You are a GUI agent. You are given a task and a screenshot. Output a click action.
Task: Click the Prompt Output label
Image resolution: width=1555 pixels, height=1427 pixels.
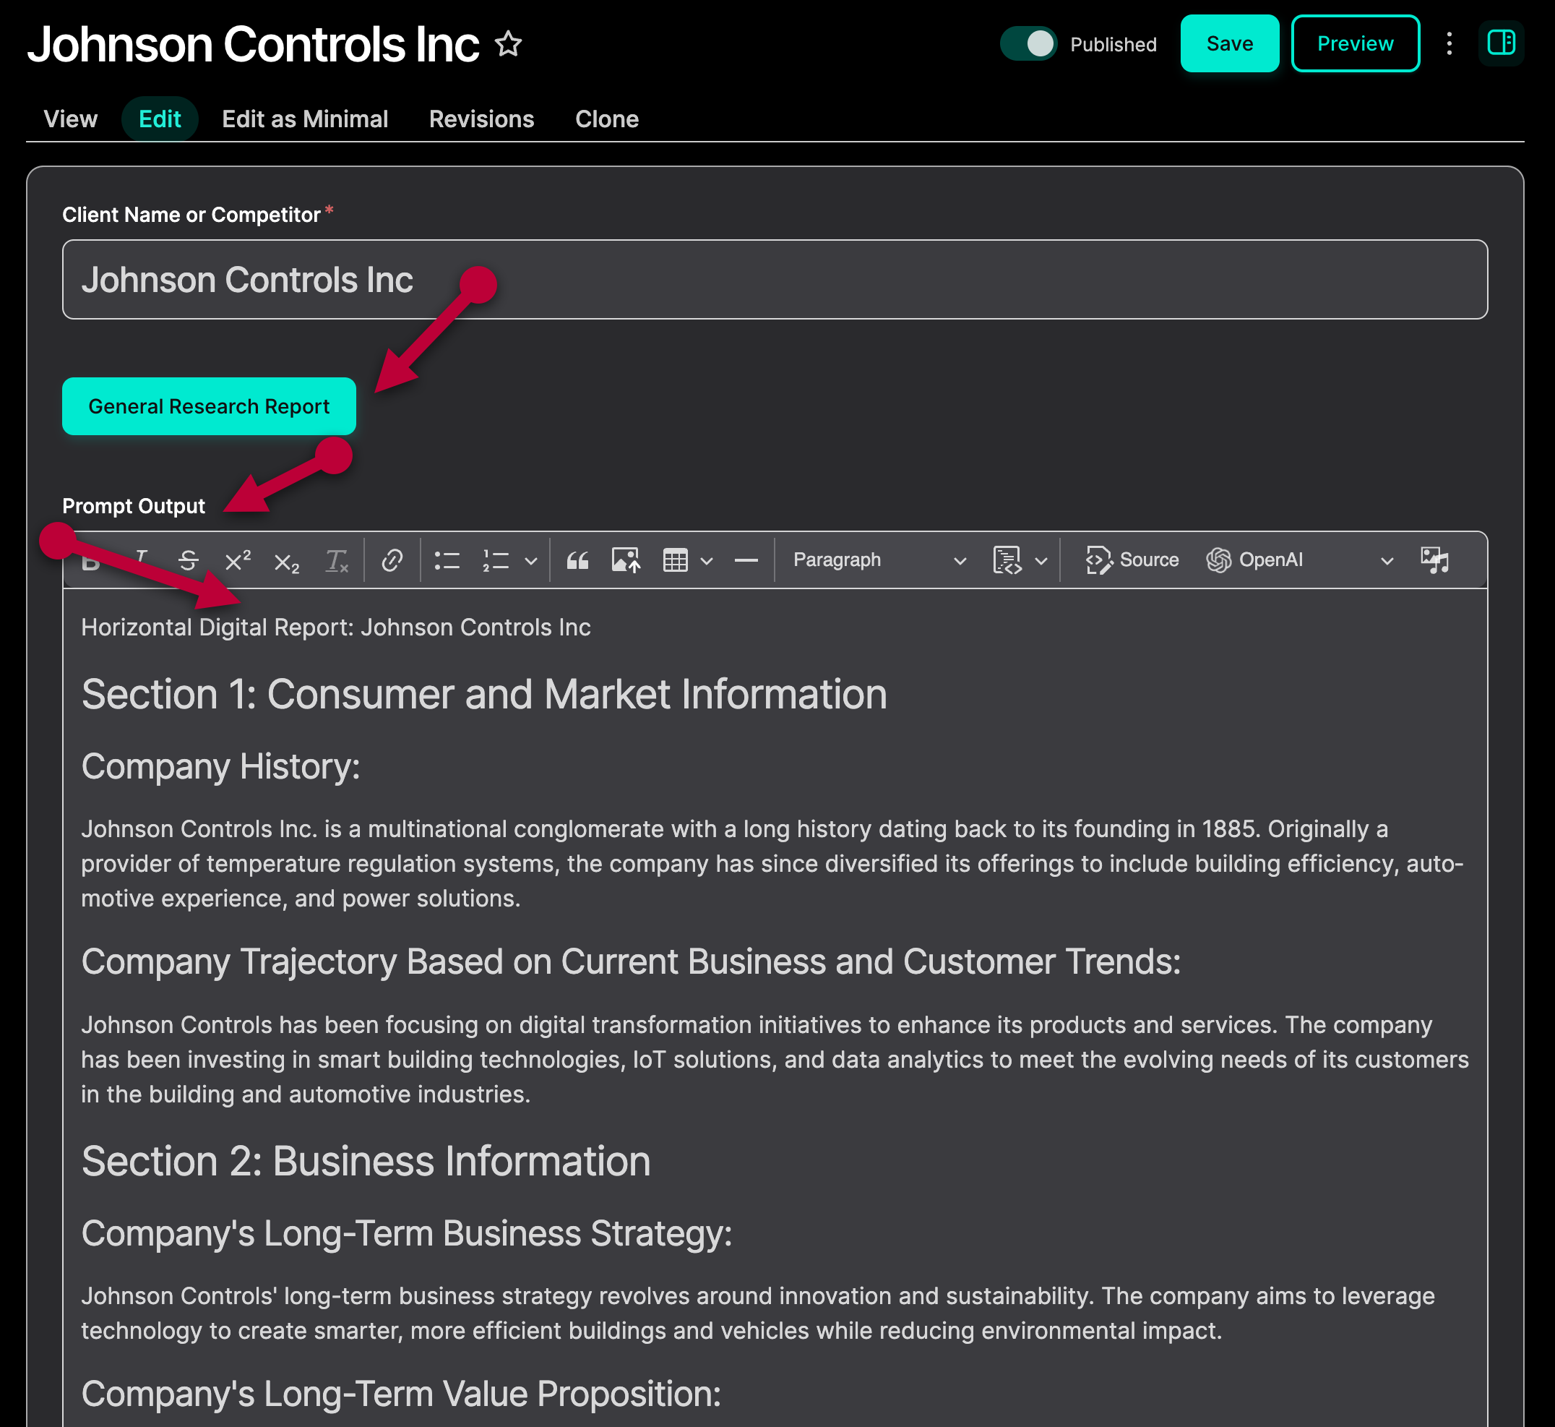134,506
